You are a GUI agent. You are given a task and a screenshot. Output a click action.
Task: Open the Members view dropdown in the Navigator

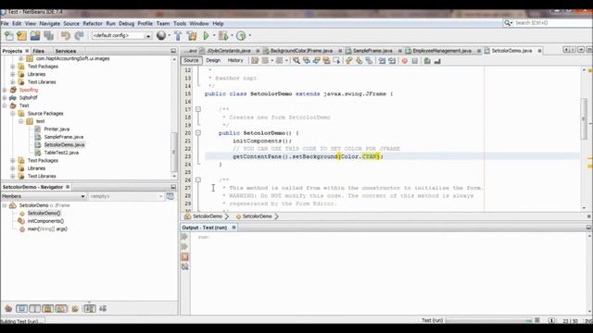tap(82, 196)
